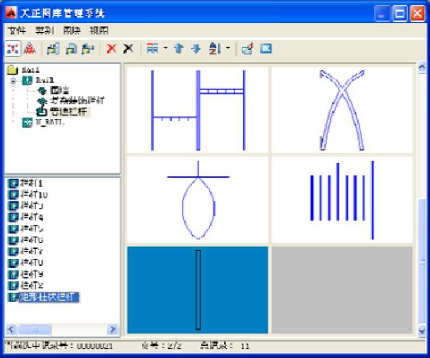Click the black X delete toolbar icon
Screen dimensions: 430x358
[x=128, y=49]
